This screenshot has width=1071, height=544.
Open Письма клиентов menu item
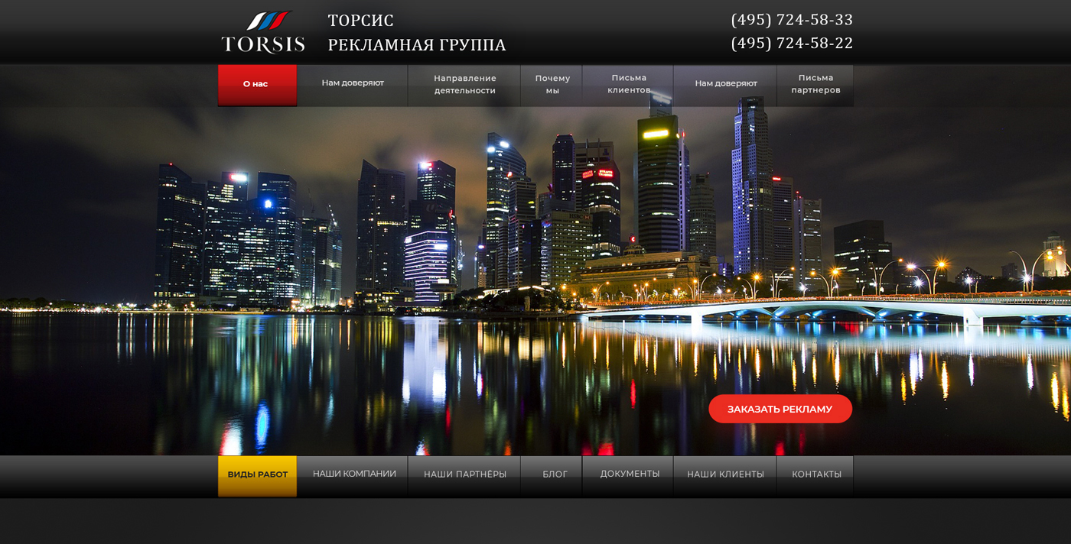point(628,84)
